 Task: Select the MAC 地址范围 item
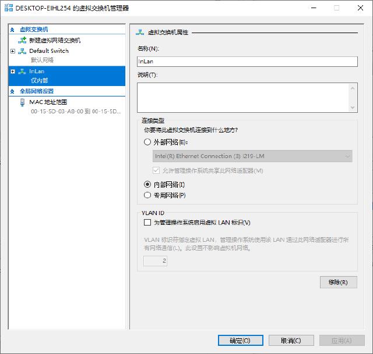tap(48, 102)
